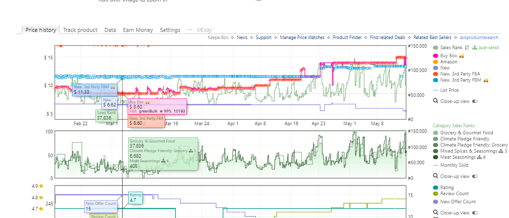Toggle Grocery & Gourmet Food rank series
Image resolution: width=509 pixels, height=218 pixels.
pyautogui.click(x=463, y=132)
